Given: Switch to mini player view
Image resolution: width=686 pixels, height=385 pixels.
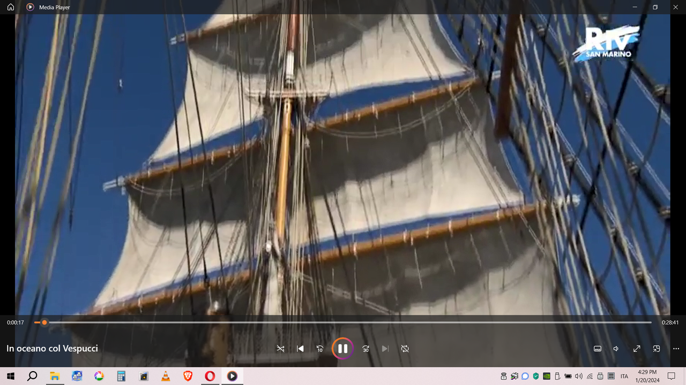Looking at the screenshot, I should (x=656, y=349).
